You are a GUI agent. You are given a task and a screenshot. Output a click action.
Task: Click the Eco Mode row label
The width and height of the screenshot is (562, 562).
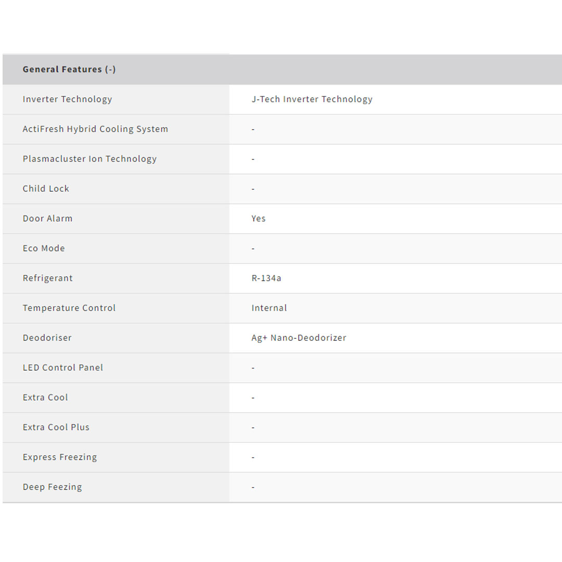point(44,248)
